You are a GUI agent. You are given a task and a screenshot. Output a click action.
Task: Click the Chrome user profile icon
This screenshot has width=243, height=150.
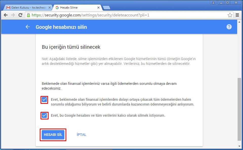[x=213, y=3]
